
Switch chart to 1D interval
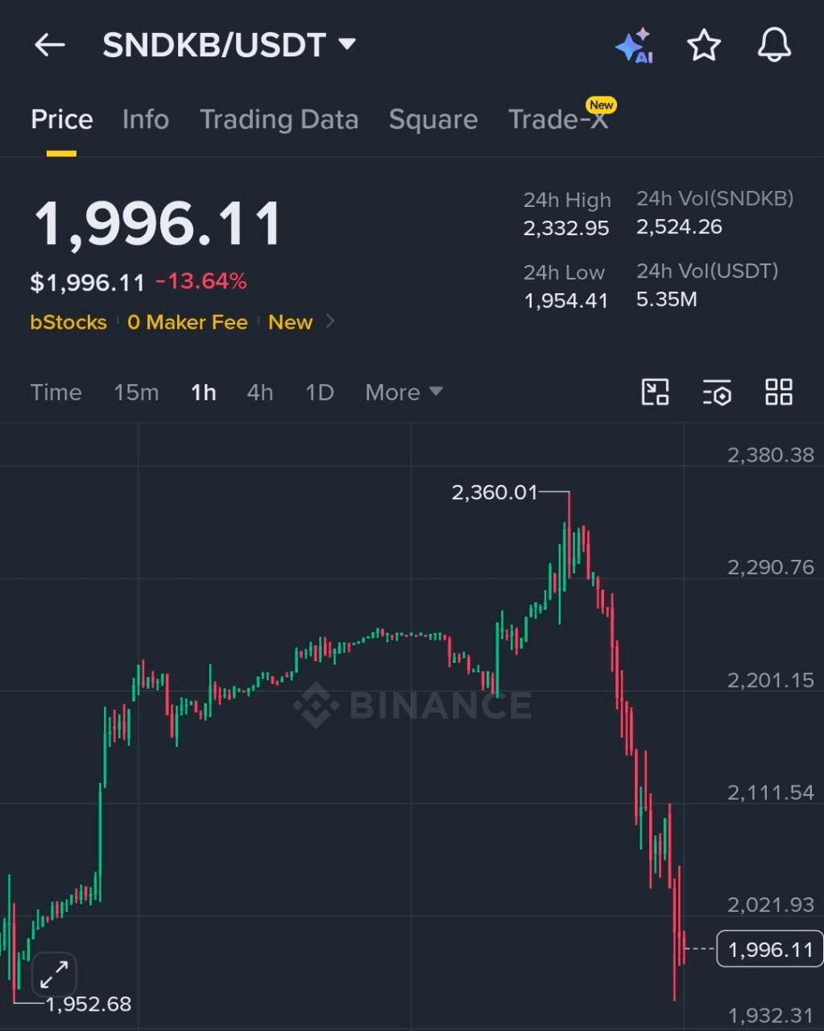[320, 392]
